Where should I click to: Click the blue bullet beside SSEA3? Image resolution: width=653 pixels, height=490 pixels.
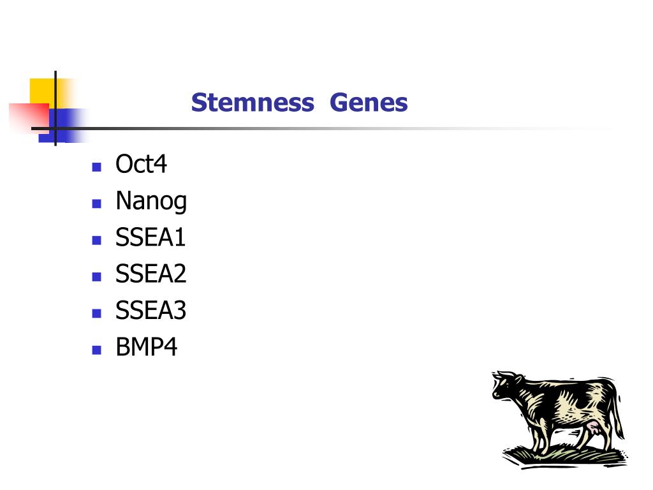coord(97,313)
